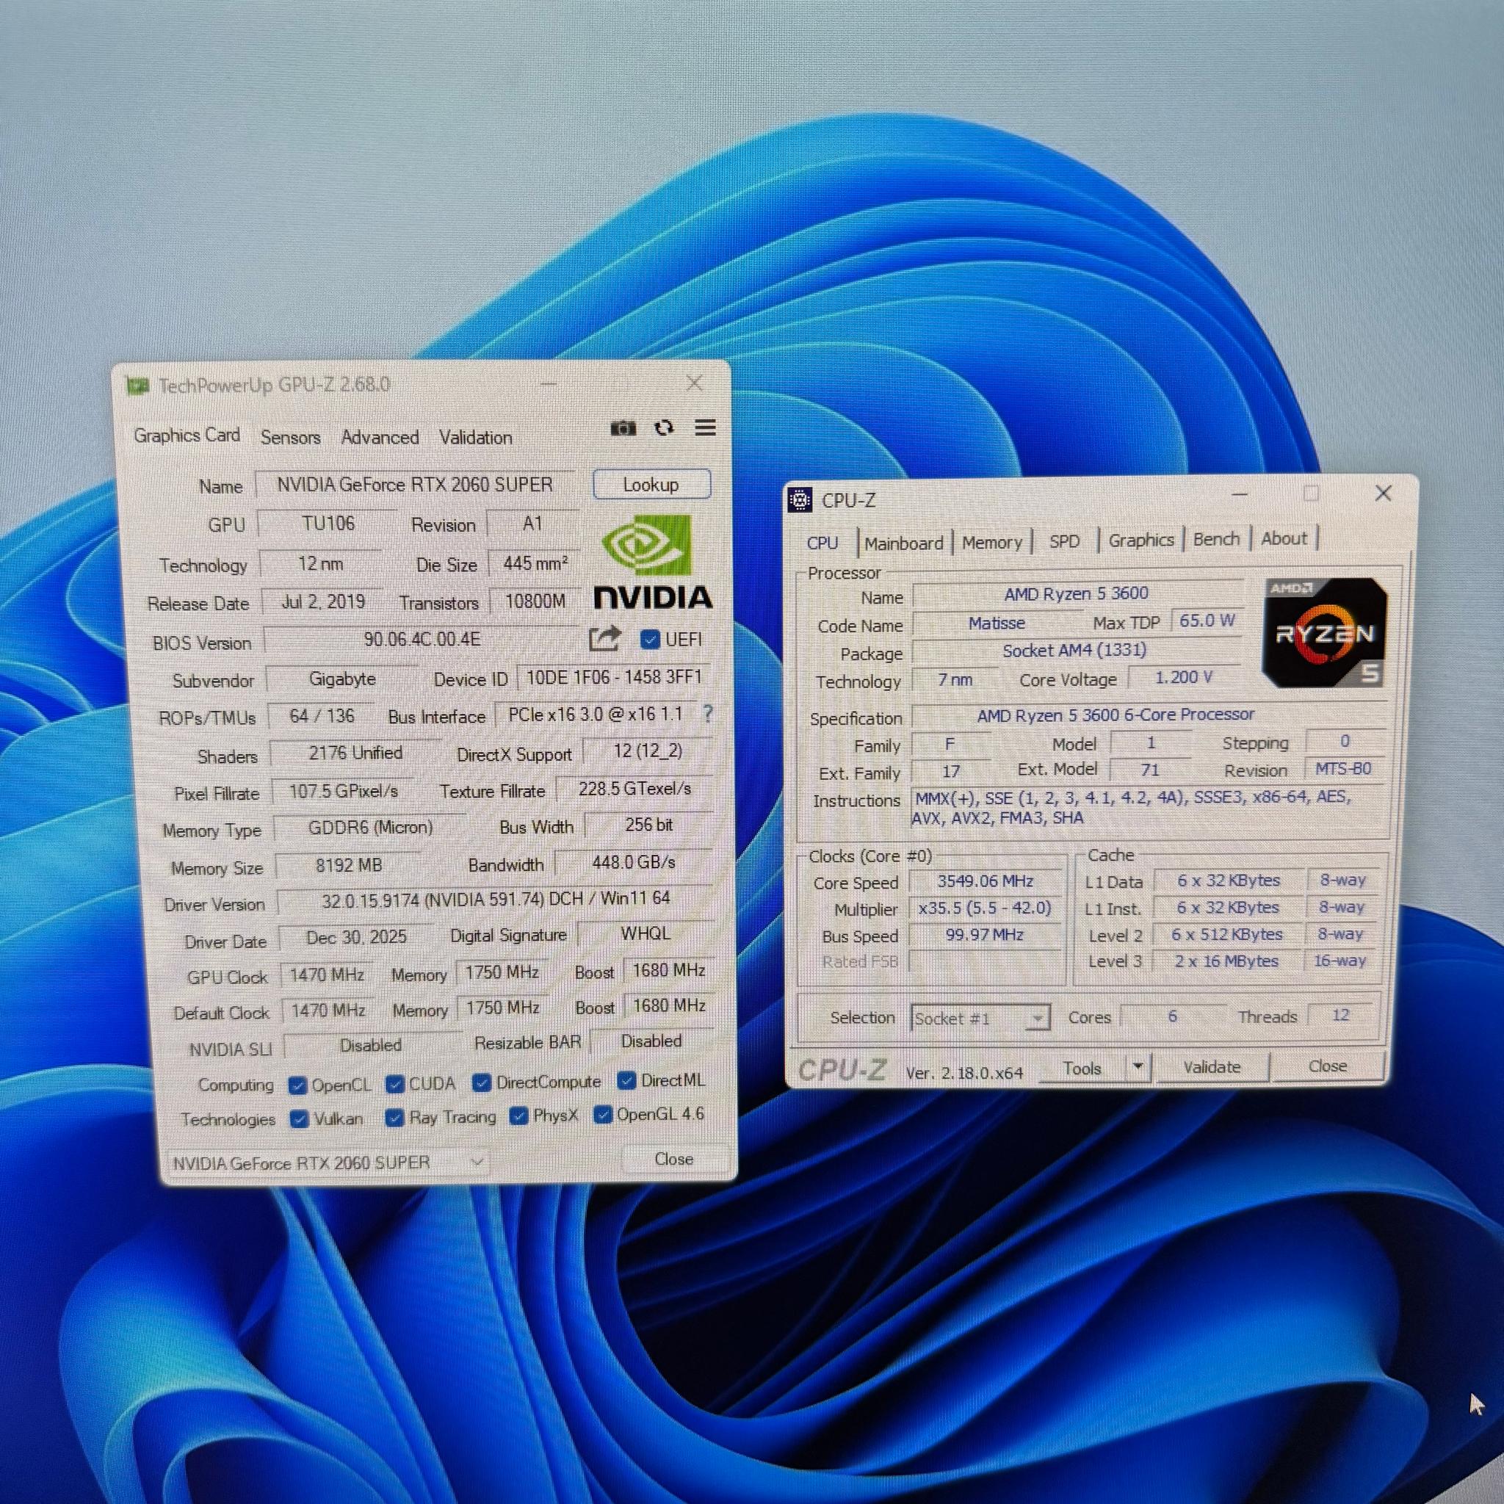1504x1504 pixels.
Task: Click the CPU name AMD Ryzen 5 3600
Action: pos(1077,594)
